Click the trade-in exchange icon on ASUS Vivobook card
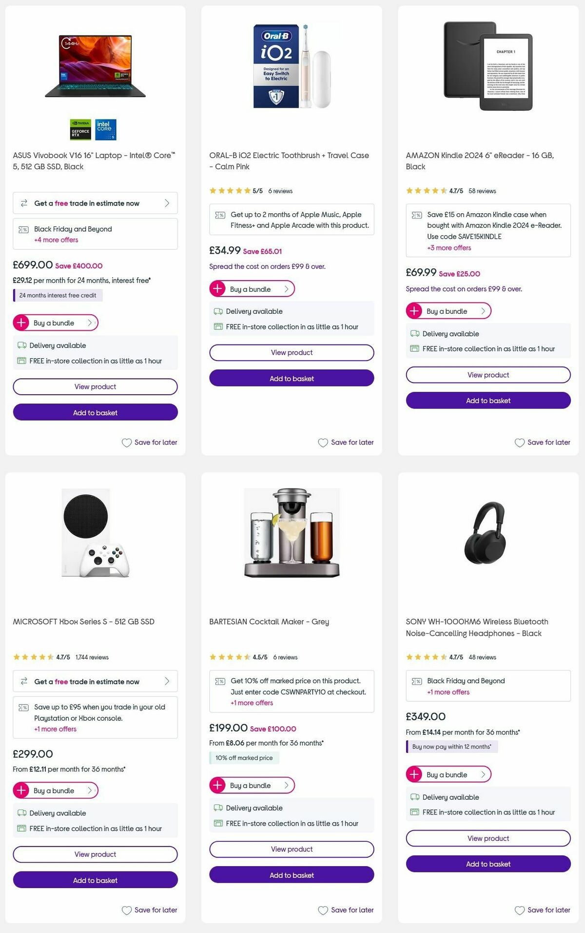The image size is (585, 933). (24, 203)
